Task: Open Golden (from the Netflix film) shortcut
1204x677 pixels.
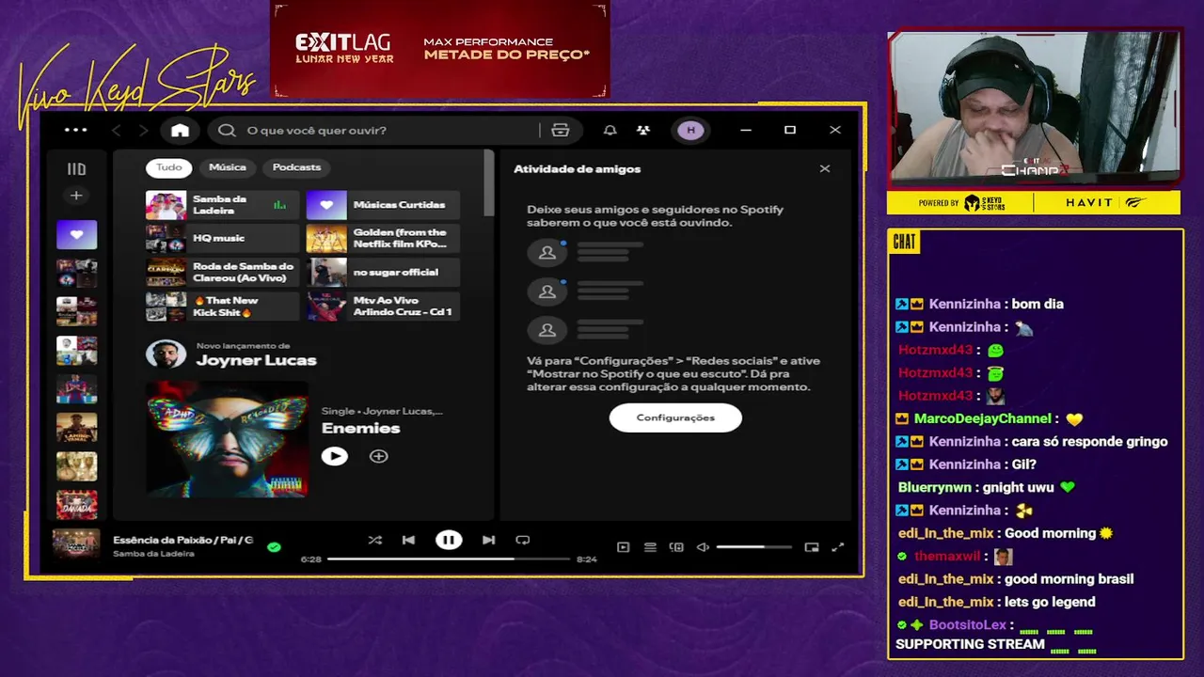Action: (383, 239)
